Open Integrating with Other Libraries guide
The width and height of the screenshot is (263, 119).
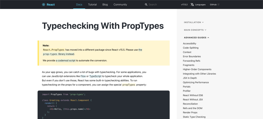(x=200, y=74)
